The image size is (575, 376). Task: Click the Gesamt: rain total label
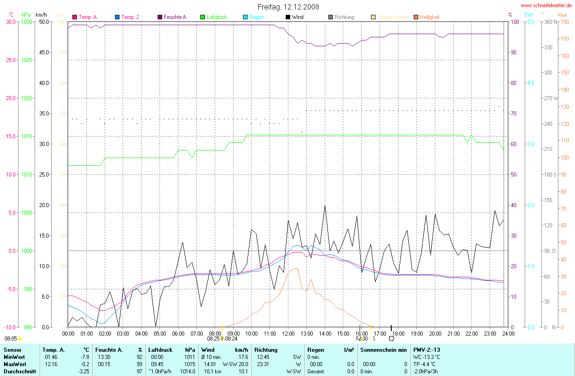pyautogui.click(x=316, y=372)
